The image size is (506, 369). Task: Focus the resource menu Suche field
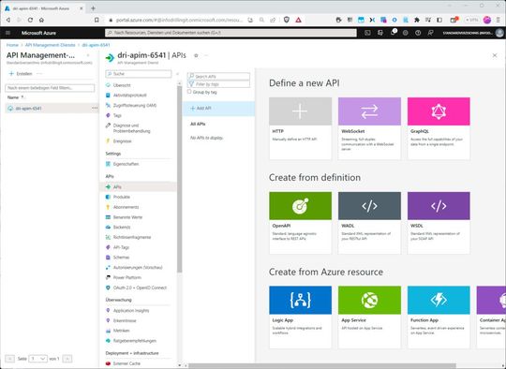pos(139,74)
